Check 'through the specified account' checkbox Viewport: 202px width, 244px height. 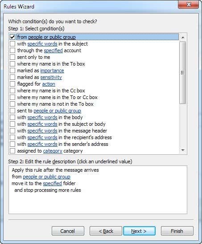pyautogui.click(x=12, y=50)
